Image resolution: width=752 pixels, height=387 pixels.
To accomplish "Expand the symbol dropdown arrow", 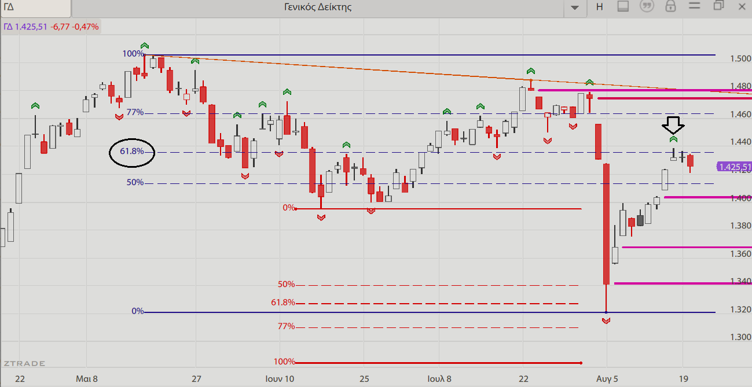I will 575,8.
